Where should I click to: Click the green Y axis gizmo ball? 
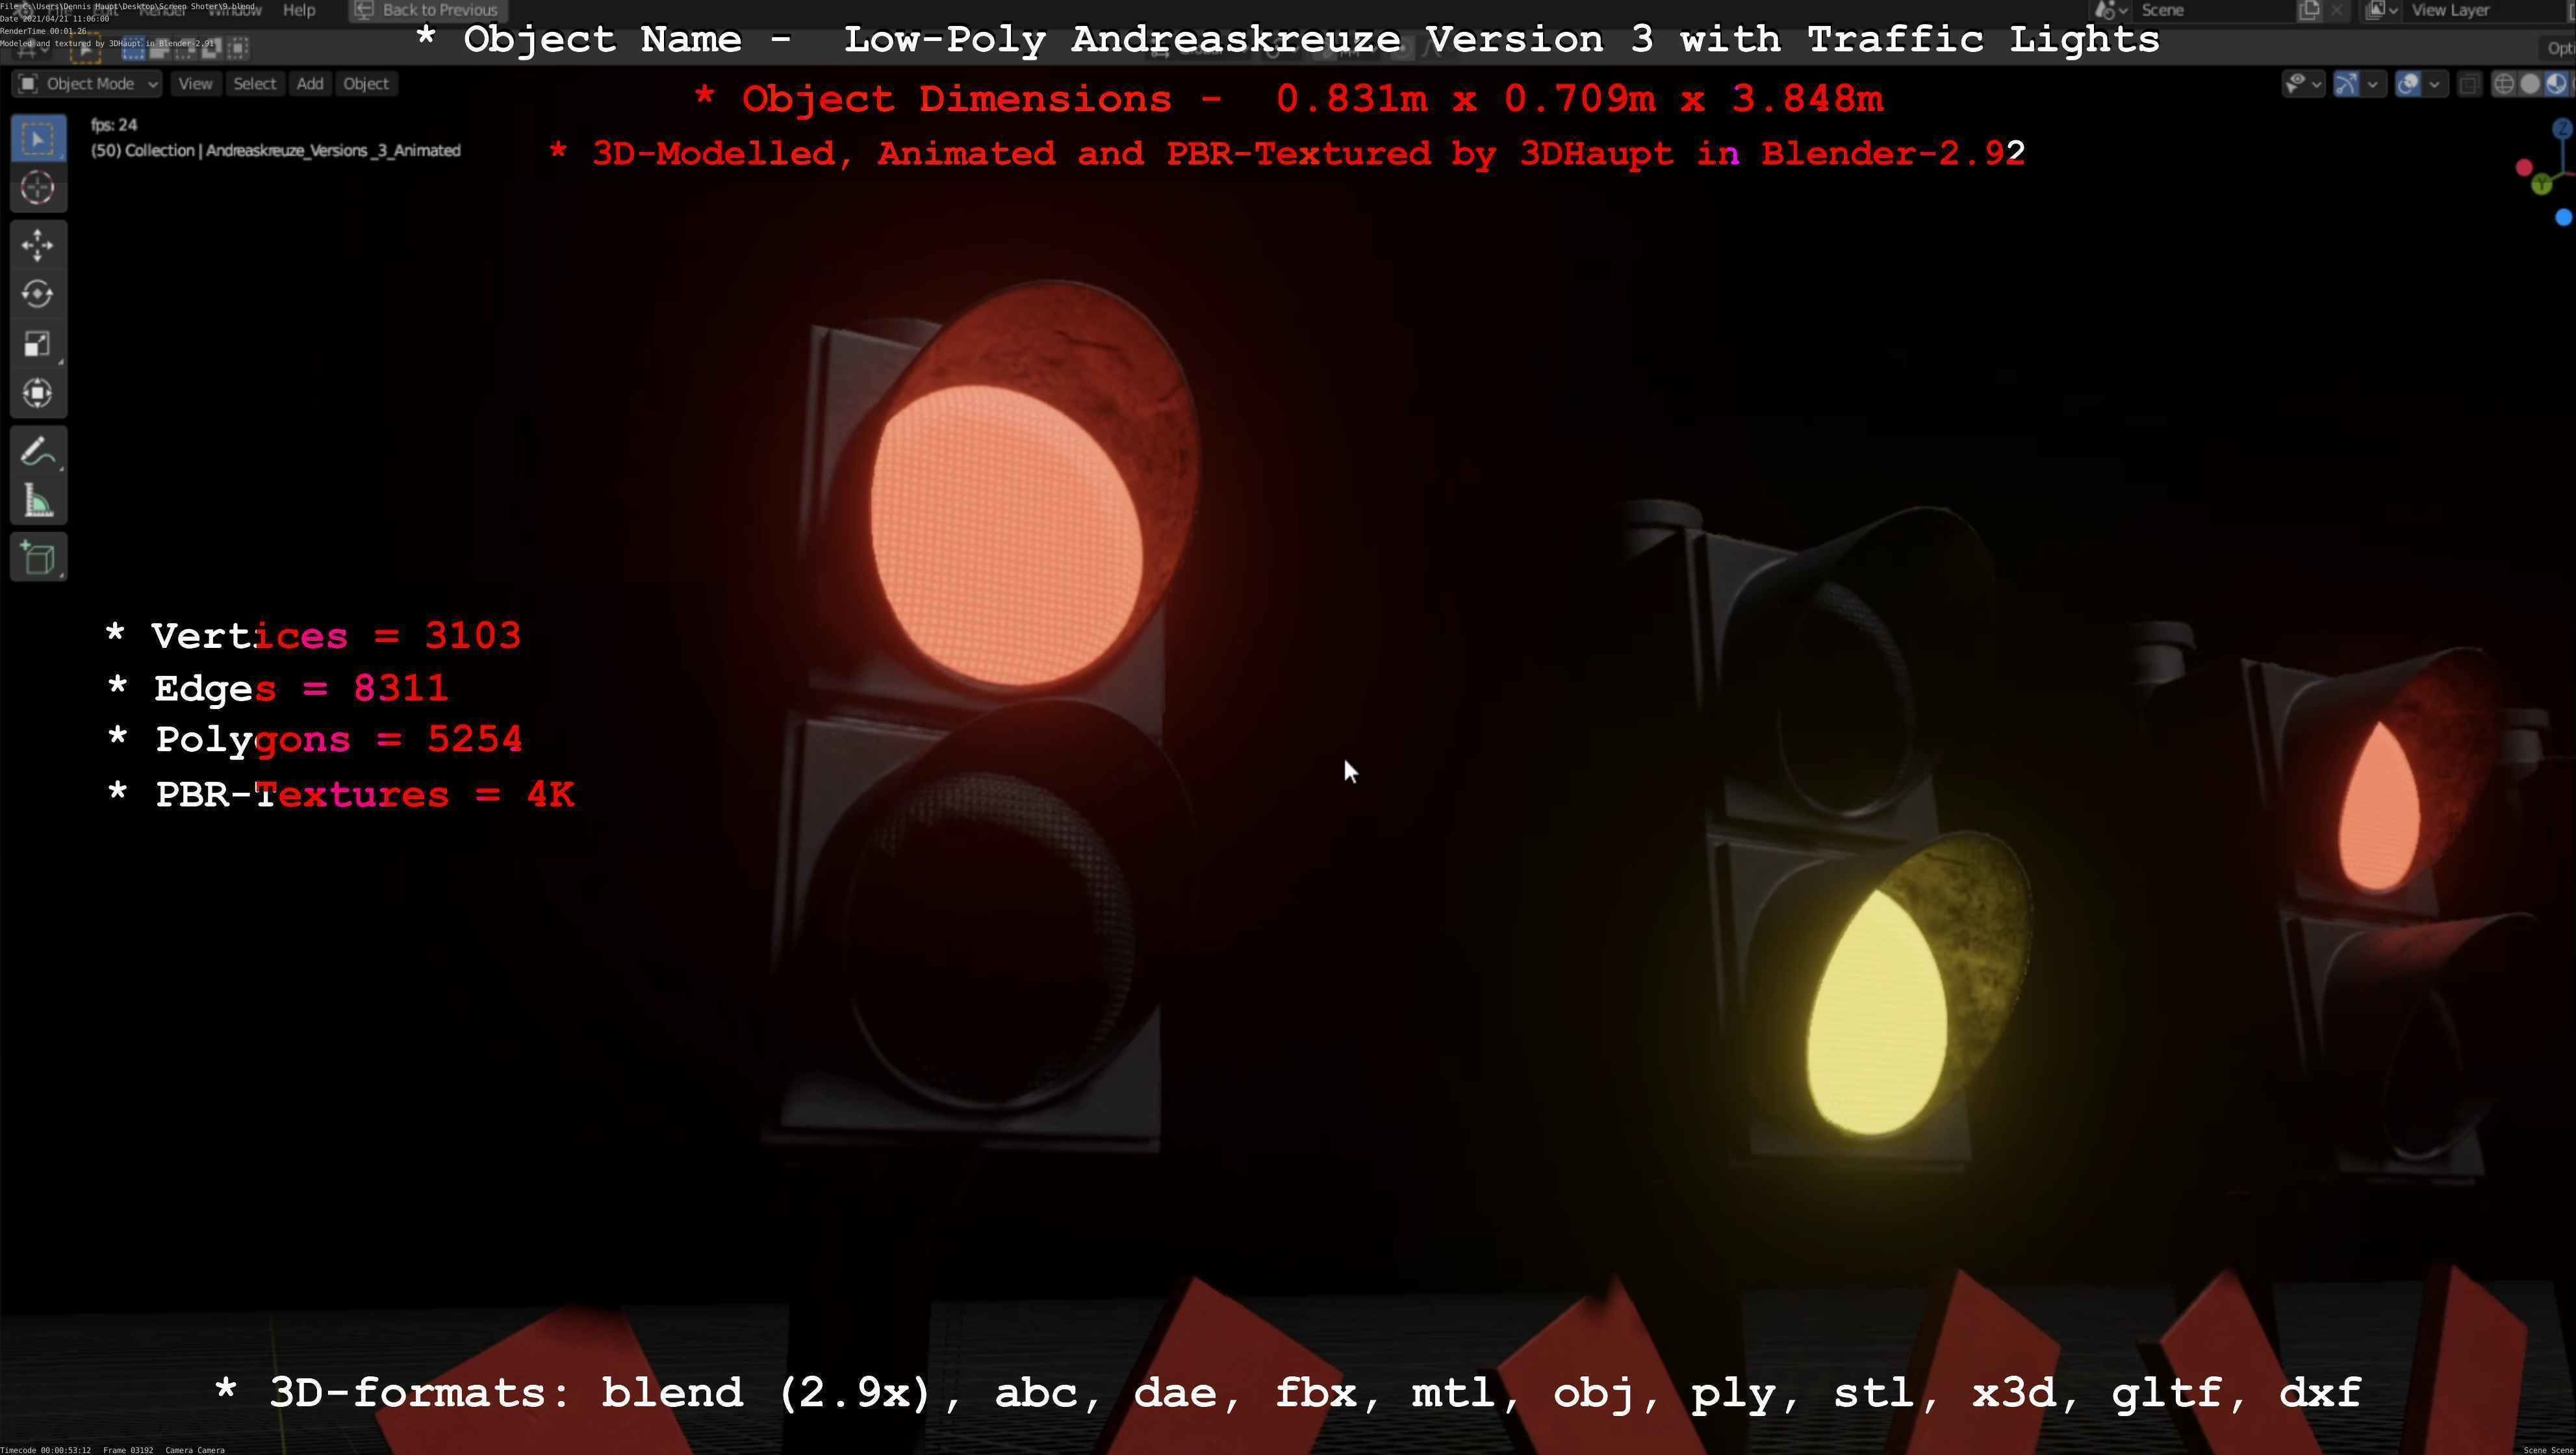[x=2541, y=185]
